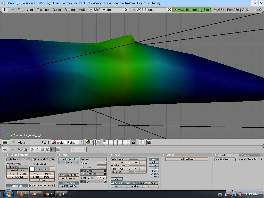This screenshot has height=198, width=264.
Task: Open the Weight Paint mode dropdown
Action: 67,142
